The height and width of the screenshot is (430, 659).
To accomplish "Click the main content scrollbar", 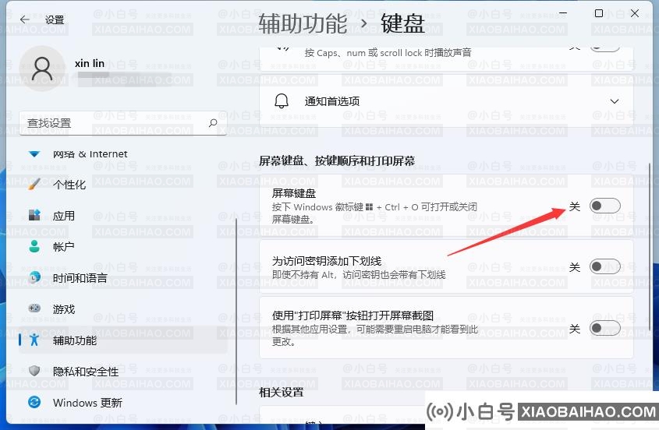I will (x=650, y=247).
